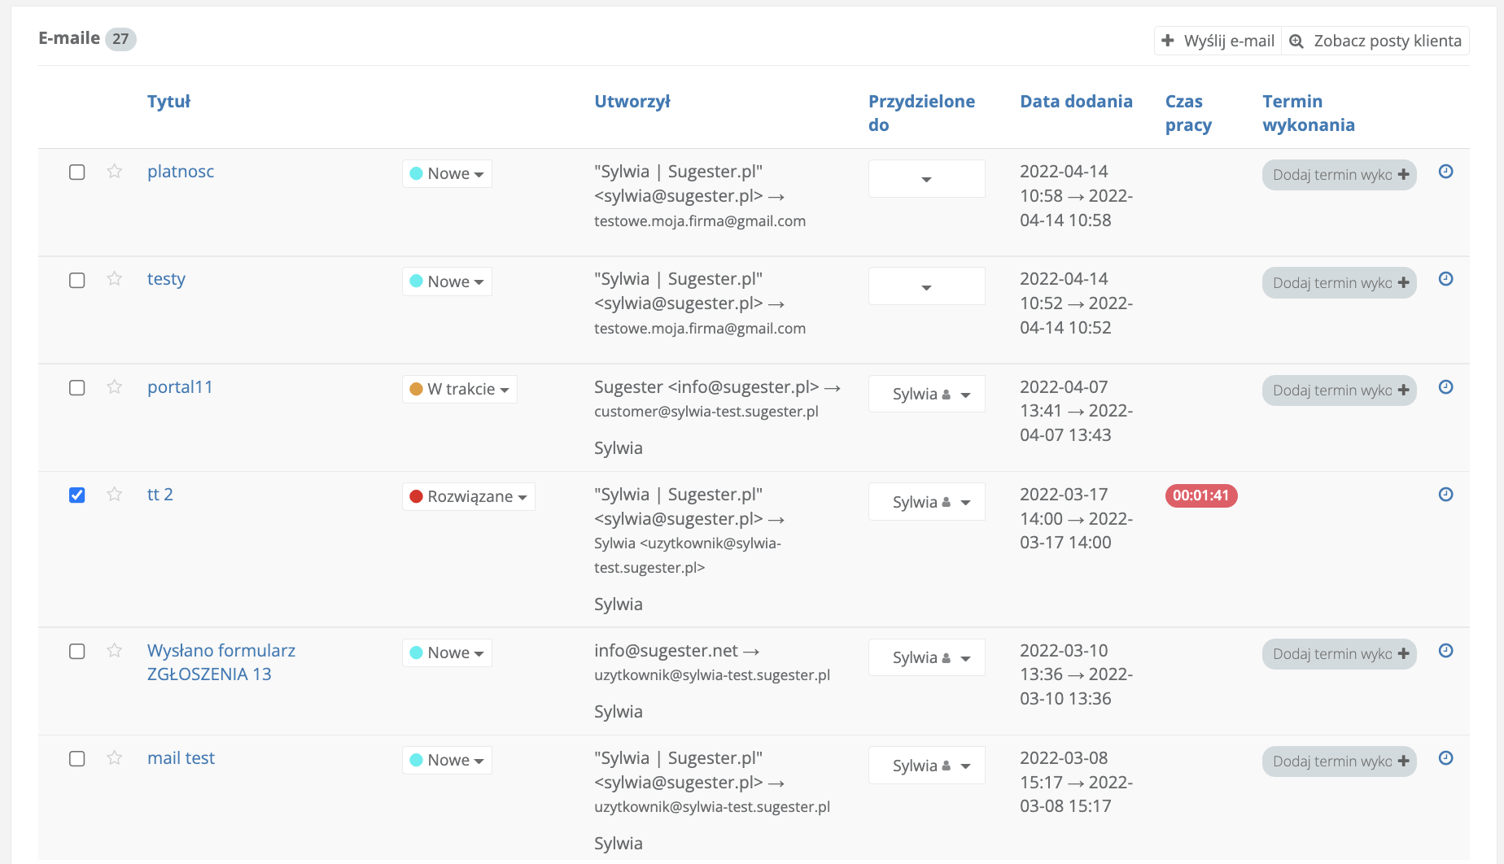This screenshot has width=1504, height=864.
Task: Sort by Data dodania column header
Action: point(1076,102)
